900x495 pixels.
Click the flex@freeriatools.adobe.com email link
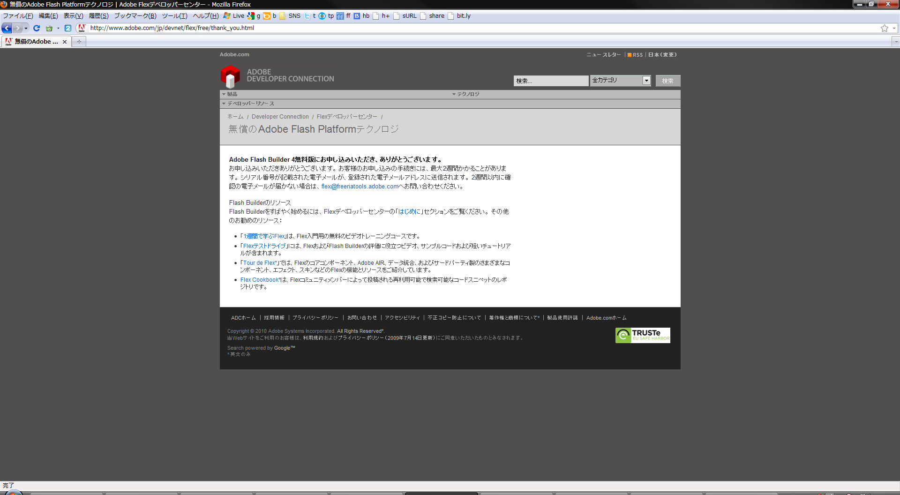[x=360, y=187]
